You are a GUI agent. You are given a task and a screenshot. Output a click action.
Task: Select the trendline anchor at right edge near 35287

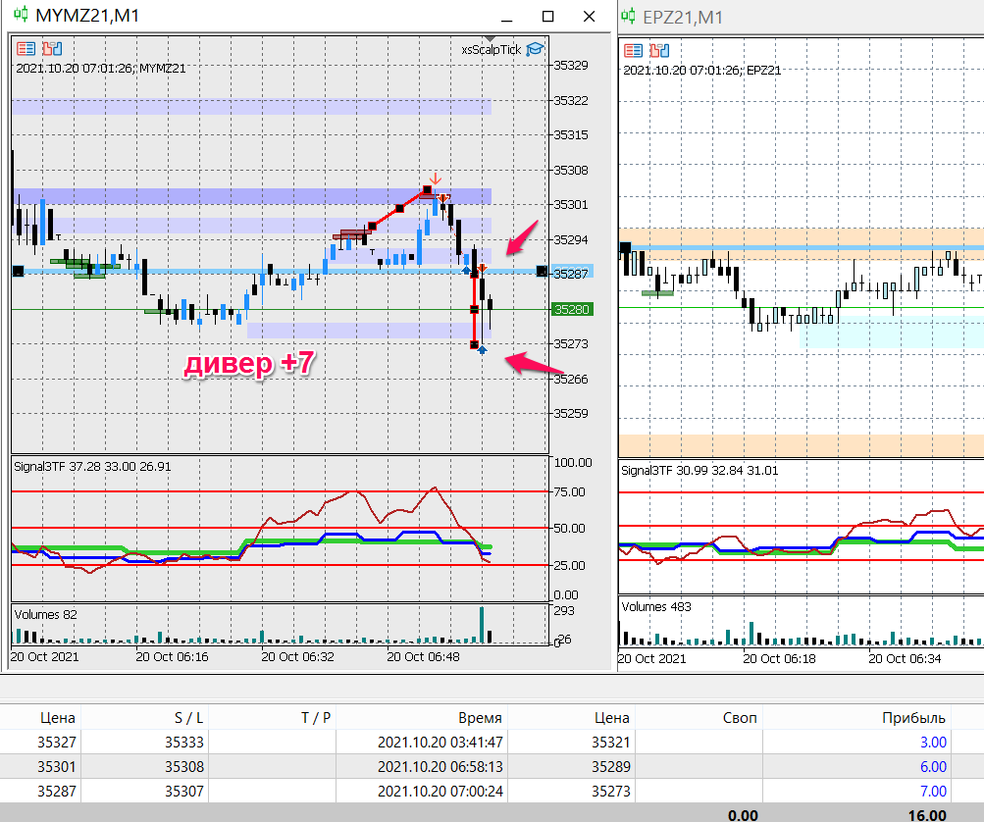[542, 271]
